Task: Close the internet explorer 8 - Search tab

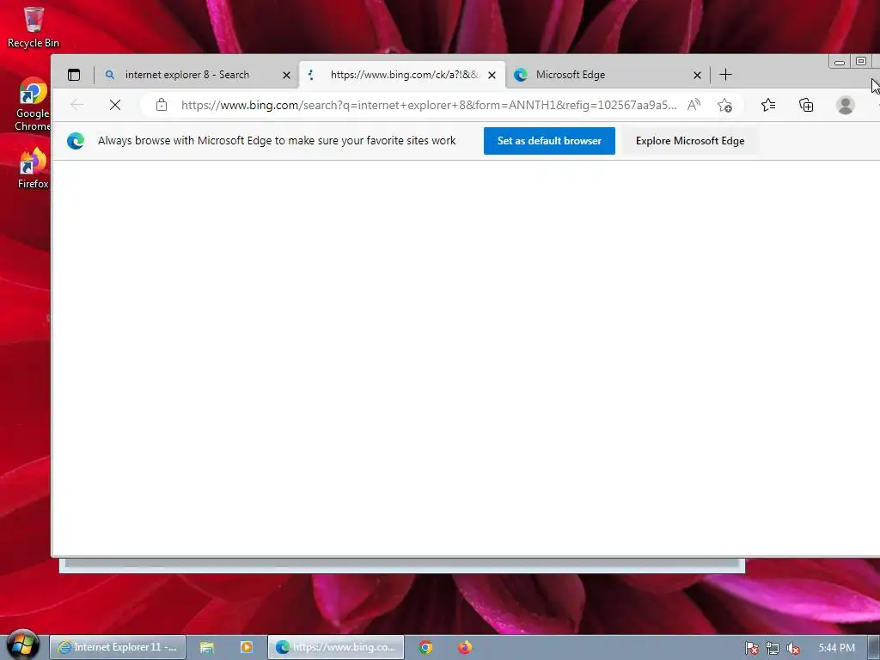Action: [286, 75]
